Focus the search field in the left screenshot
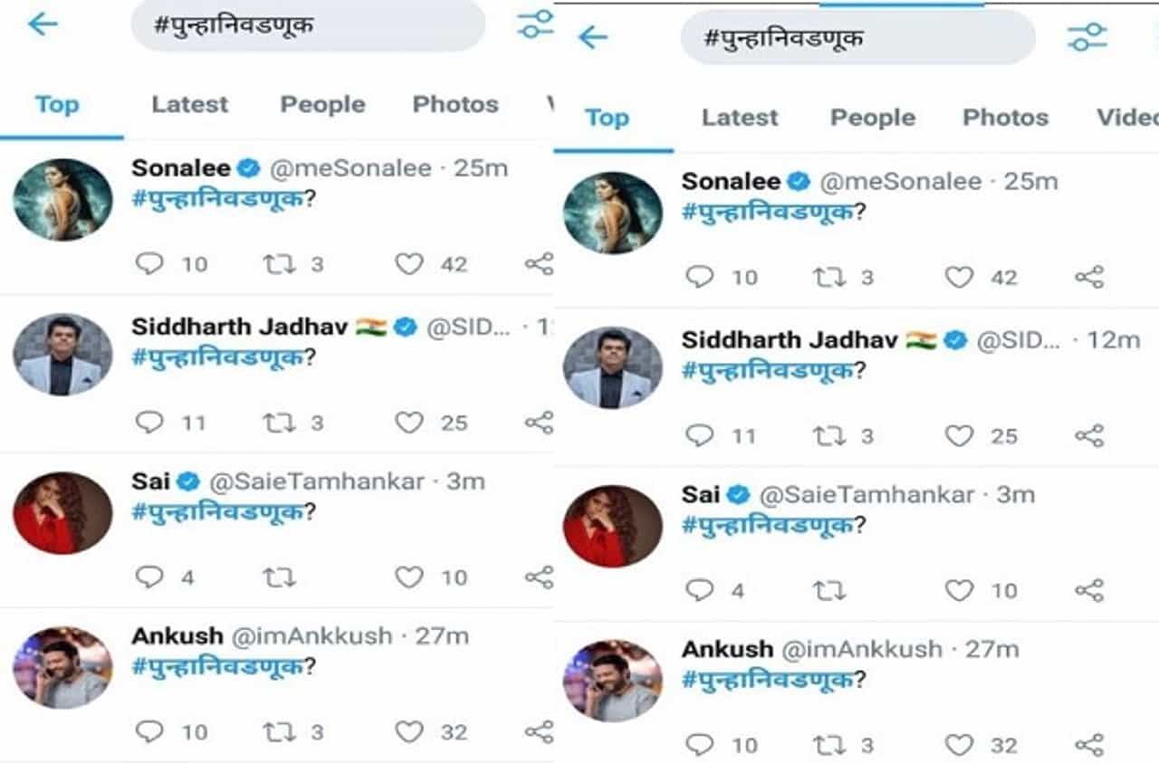Screen dimensions: 1159x763 pos(308,25)
